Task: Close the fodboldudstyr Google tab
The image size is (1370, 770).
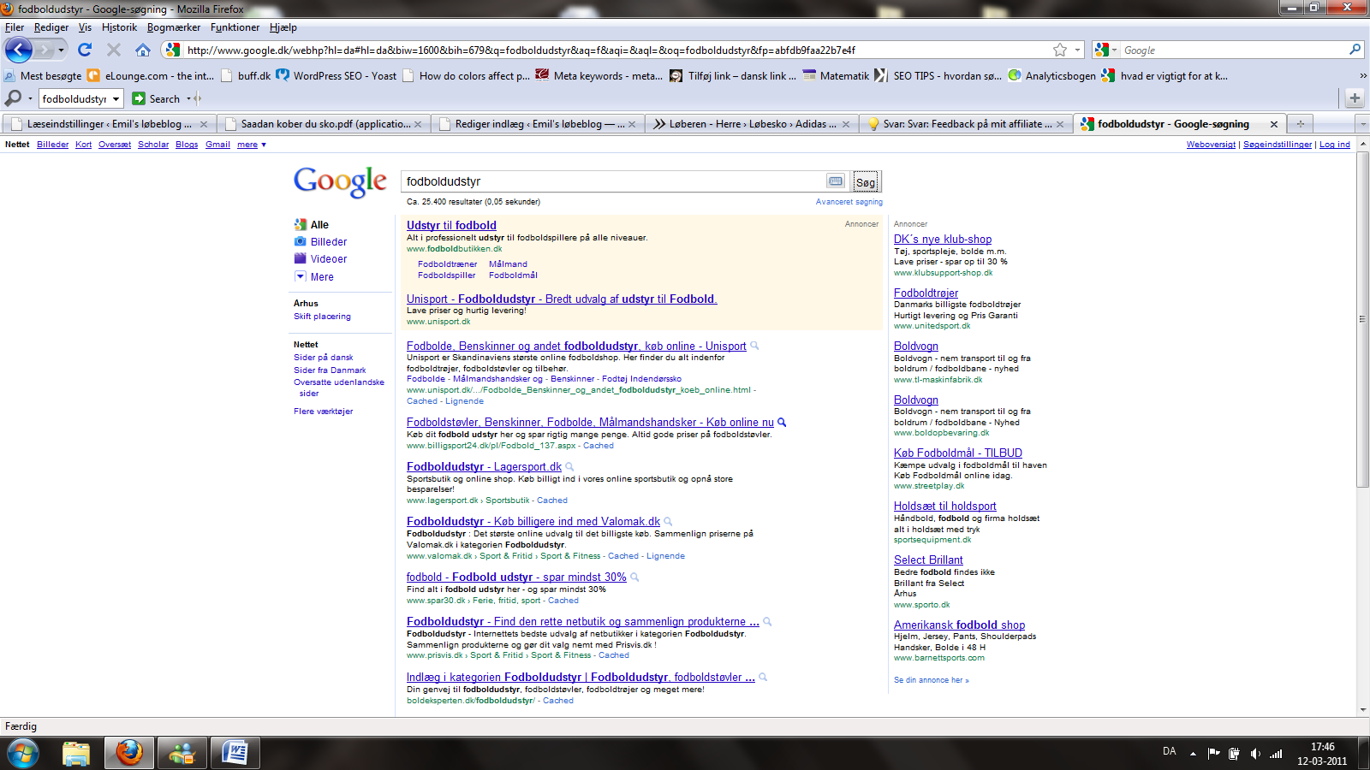Action: coord(1273,124)
